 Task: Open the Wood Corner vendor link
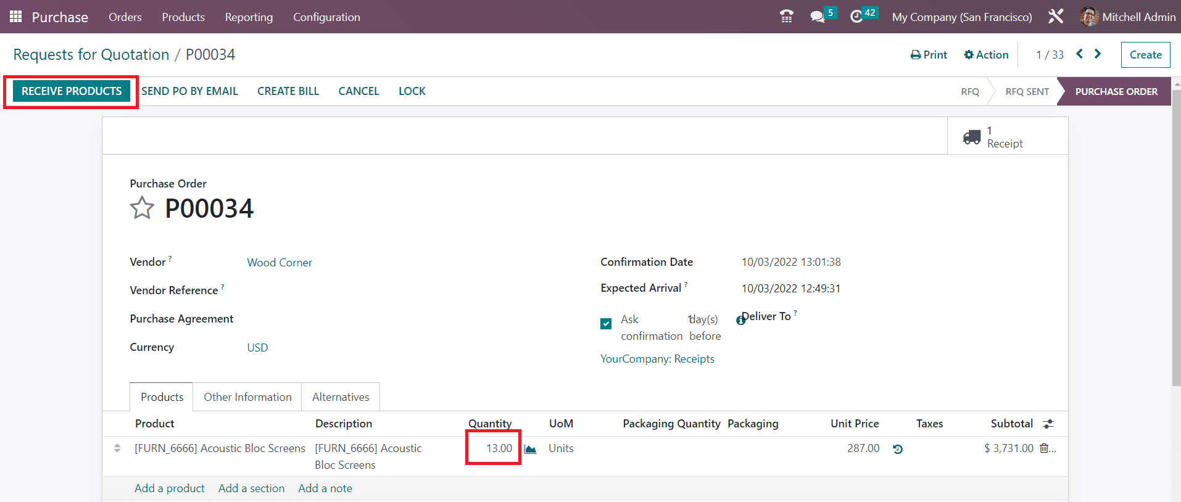point(280,263)
